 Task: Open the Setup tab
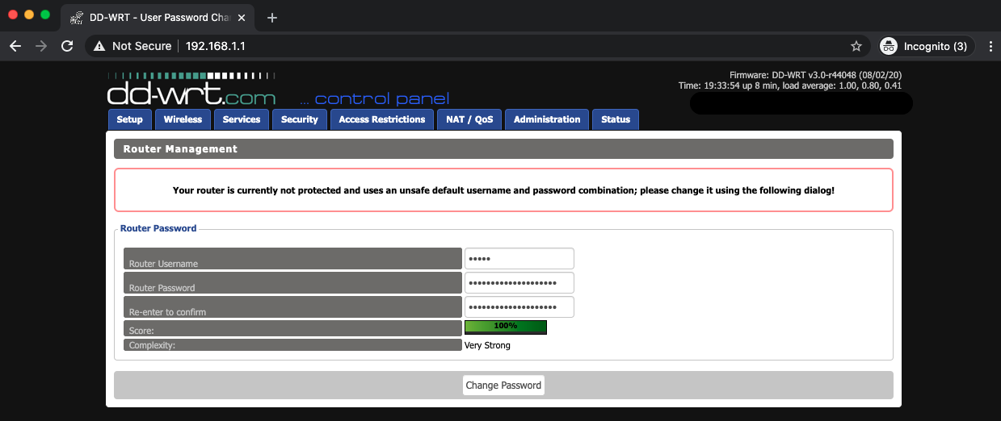[129, 119]
